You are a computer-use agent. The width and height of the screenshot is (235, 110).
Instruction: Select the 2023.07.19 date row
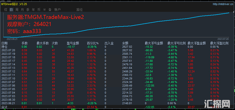(x=117, y=54)
